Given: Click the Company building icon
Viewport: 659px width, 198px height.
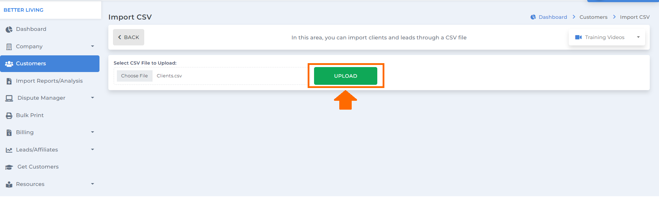Looking at the screenshot, I should pos(9,47).
